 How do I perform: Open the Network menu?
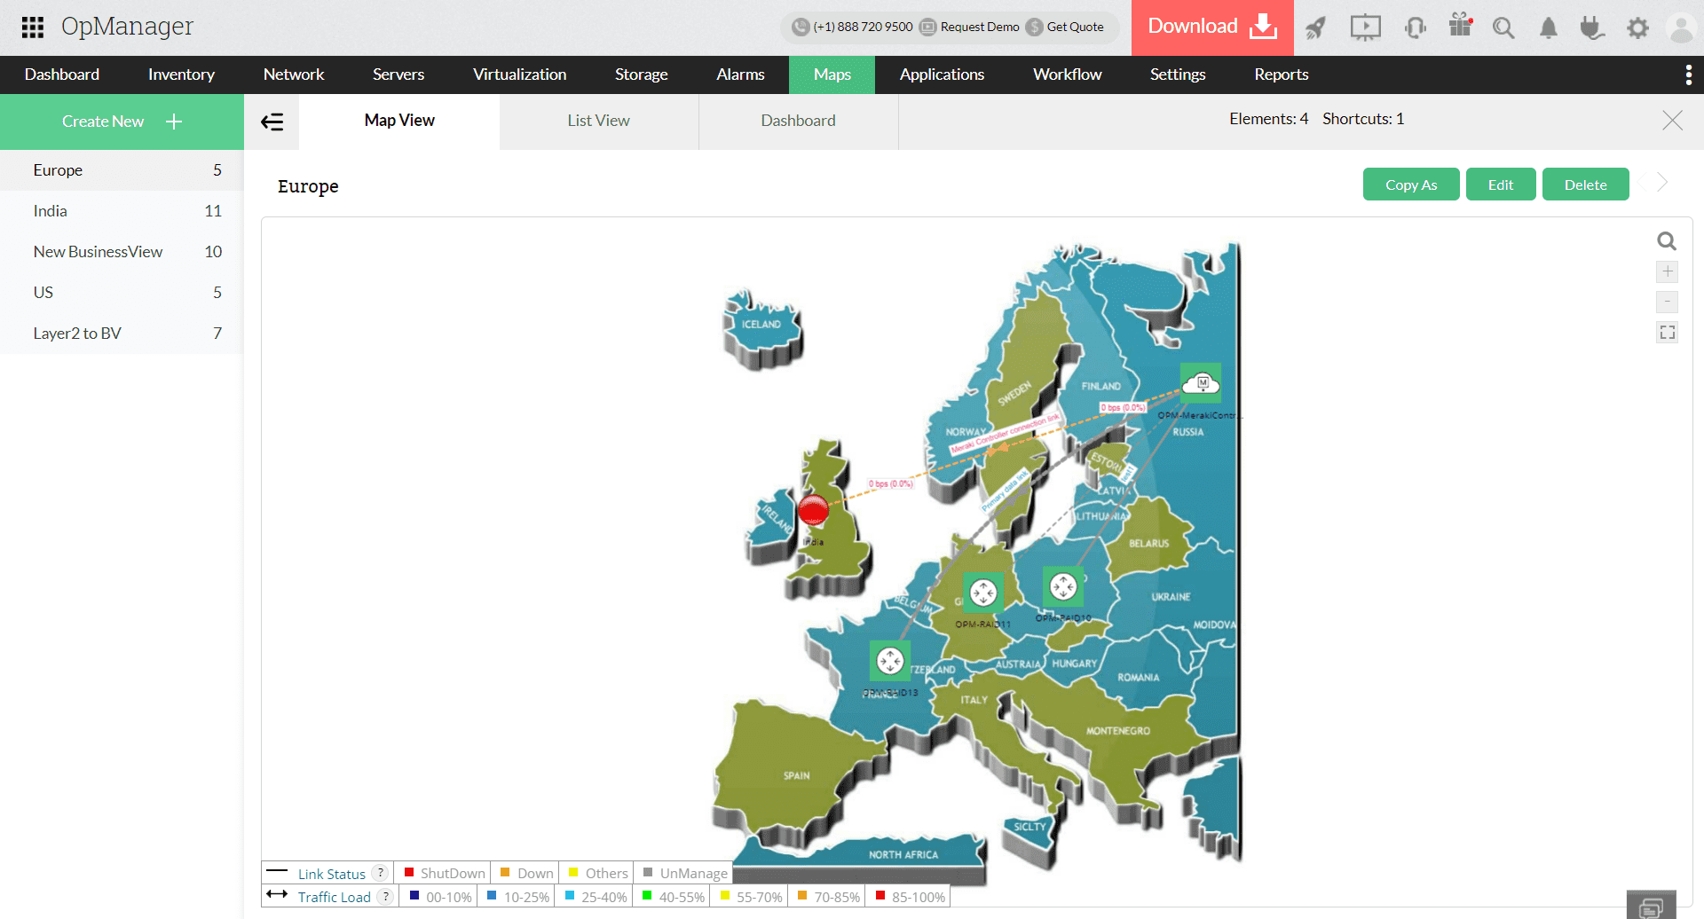tap(294, 75)
